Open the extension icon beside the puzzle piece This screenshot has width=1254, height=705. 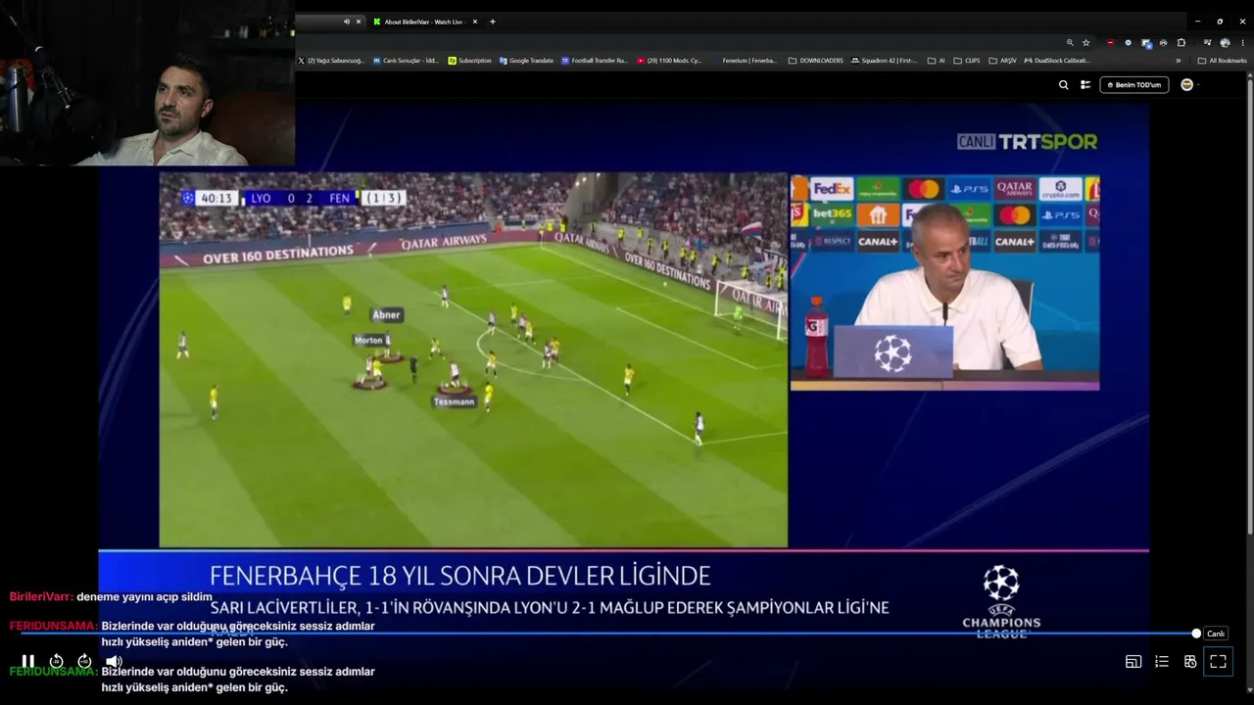pyautogui.click(x=1163, y=43)
